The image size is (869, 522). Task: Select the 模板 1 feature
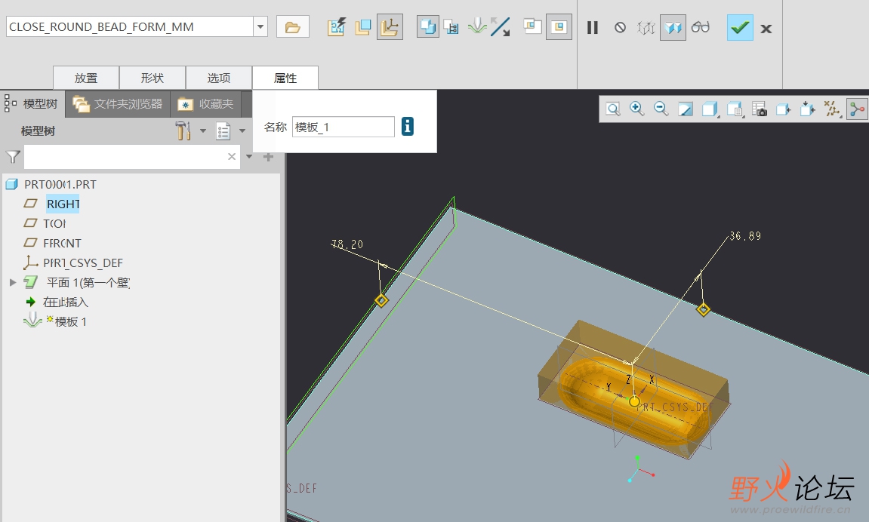(x=70, y=321)
